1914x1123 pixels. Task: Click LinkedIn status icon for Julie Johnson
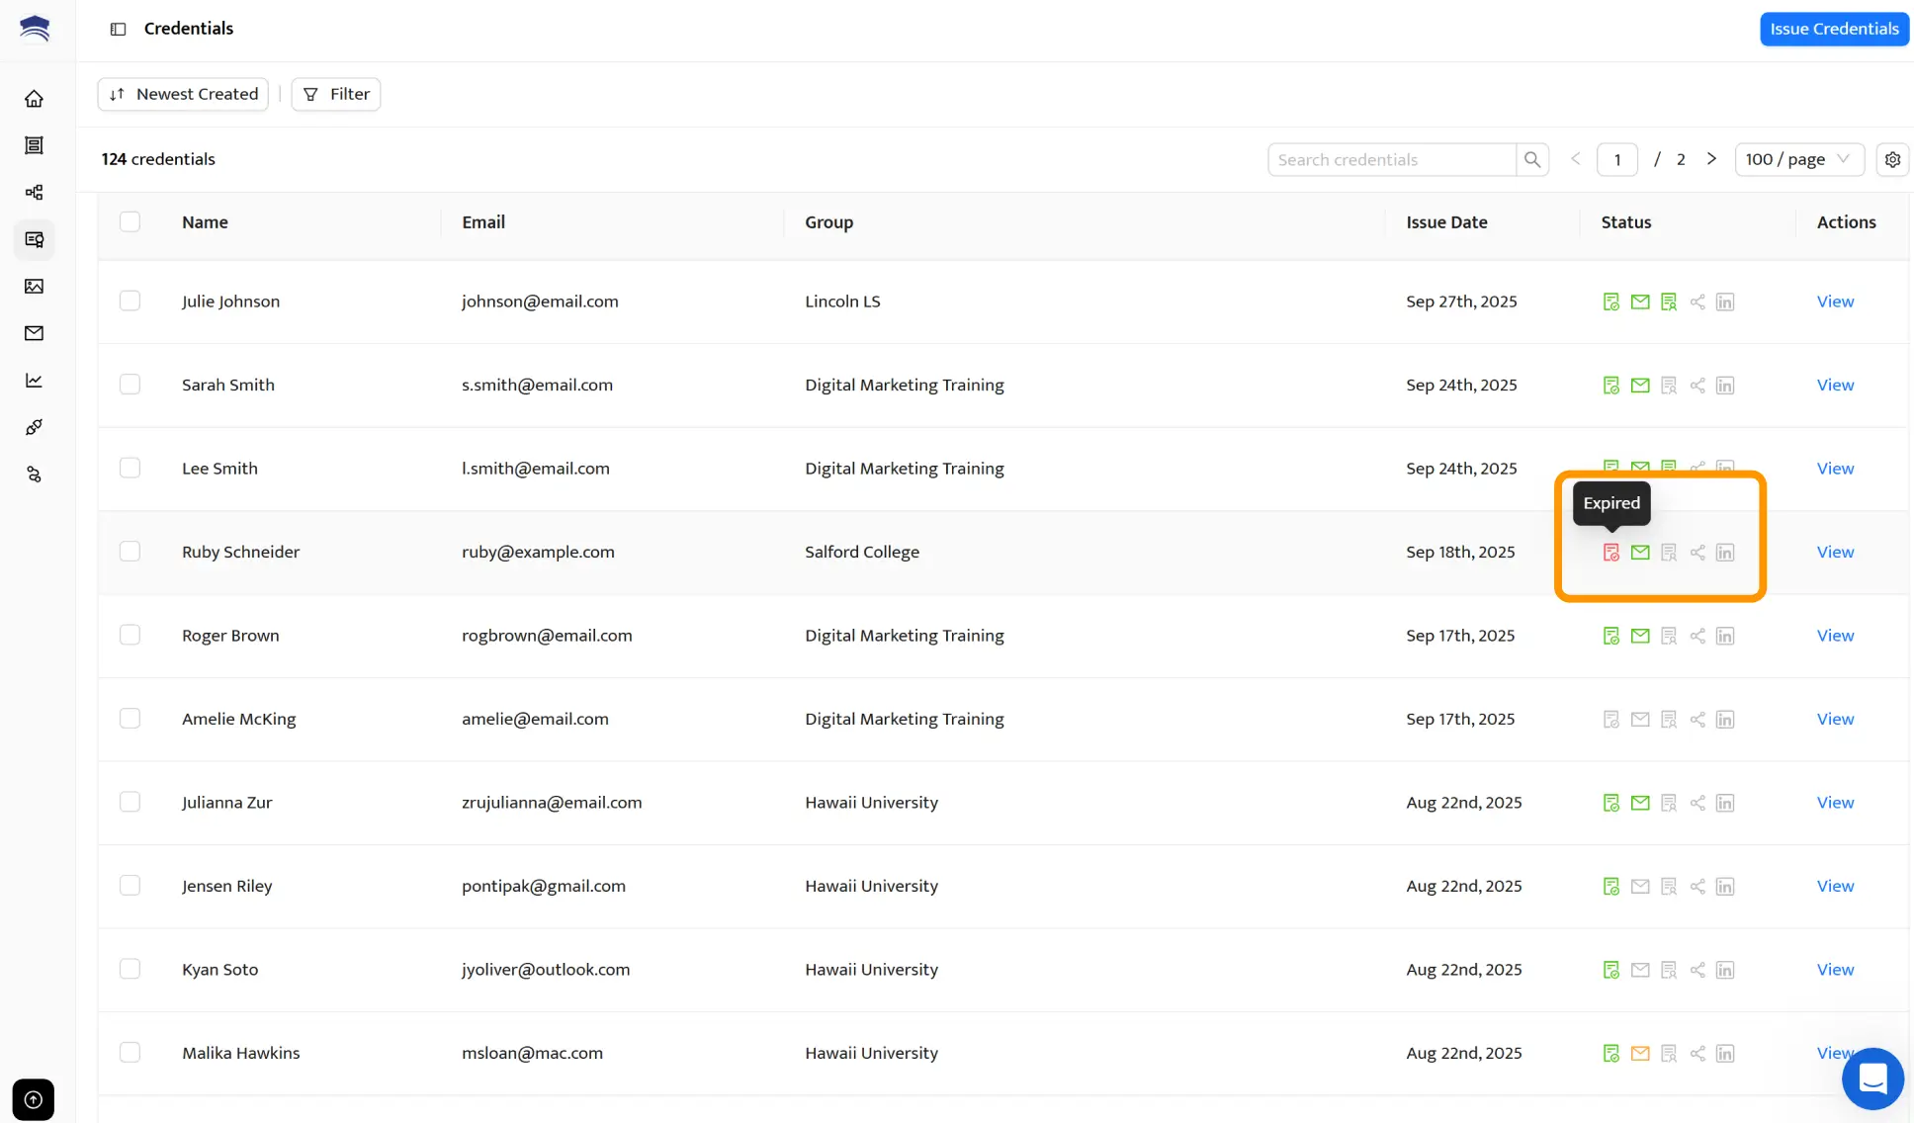point(1725,302)
